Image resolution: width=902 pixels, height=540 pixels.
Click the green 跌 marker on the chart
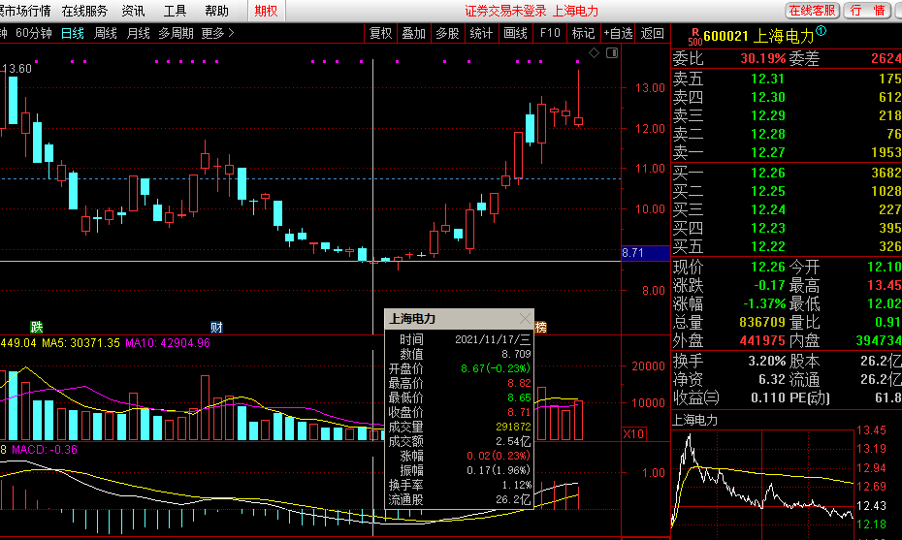click(36, 328)
